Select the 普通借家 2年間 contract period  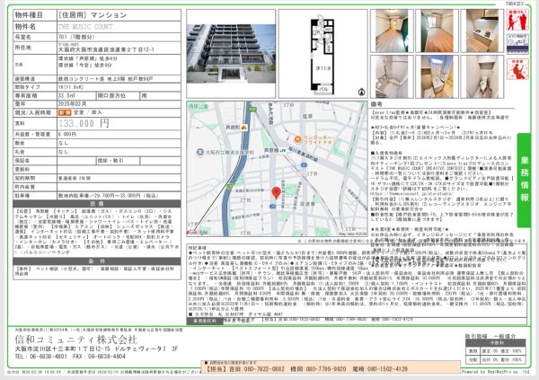point(75,178)
